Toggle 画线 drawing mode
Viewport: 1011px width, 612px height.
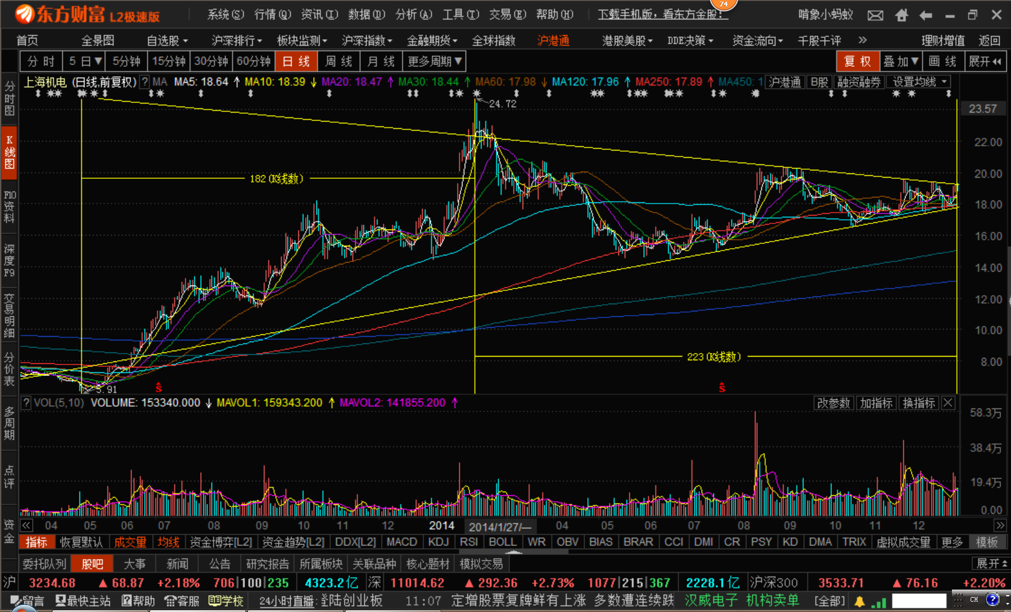pos(943,61)
